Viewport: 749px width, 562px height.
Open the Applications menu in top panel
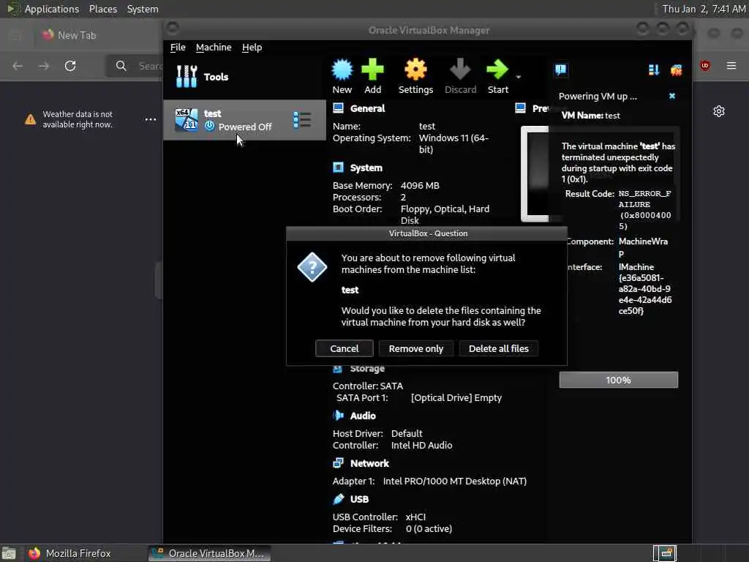tap(52, 9)
